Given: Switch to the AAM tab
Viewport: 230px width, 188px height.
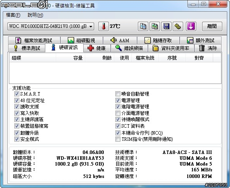Looking at the screenshot, I should 120,40.
